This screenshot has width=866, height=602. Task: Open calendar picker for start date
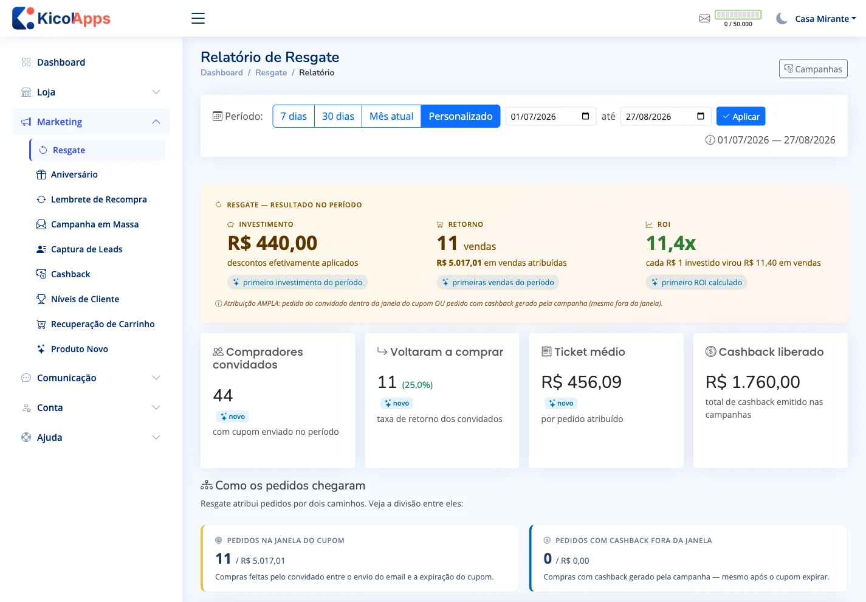(585, 116)
